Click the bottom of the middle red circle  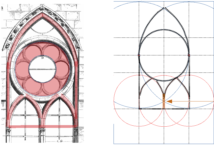tap(164, 126)
